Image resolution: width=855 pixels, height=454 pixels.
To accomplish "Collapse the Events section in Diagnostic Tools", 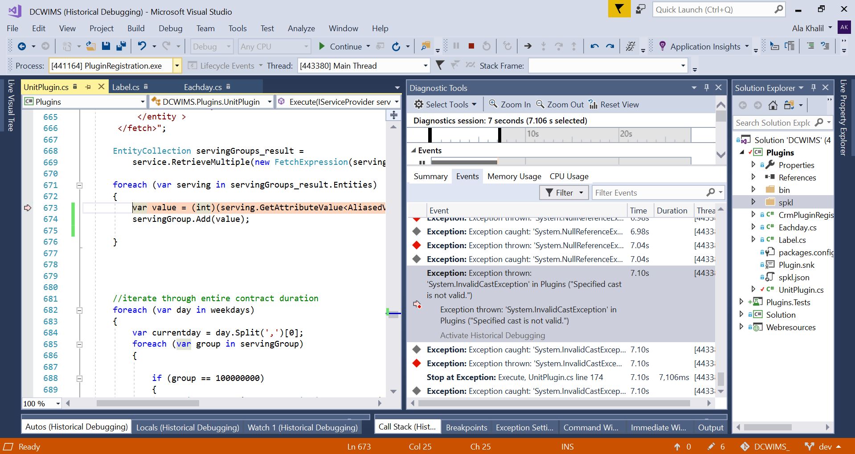I will click(x=413, y=151).
